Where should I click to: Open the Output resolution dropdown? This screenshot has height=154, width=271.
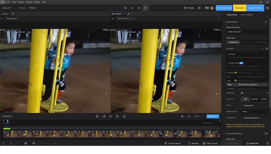point(247,32)
